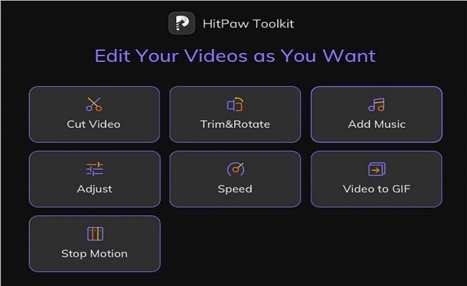This screenshot has height=286, width=467.
Task: Click the HitPaw Toolkit title text
Action: click(249, 24)
